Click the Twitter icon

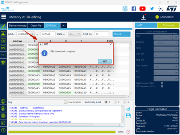pyautogui.click(x=152, y=9)
